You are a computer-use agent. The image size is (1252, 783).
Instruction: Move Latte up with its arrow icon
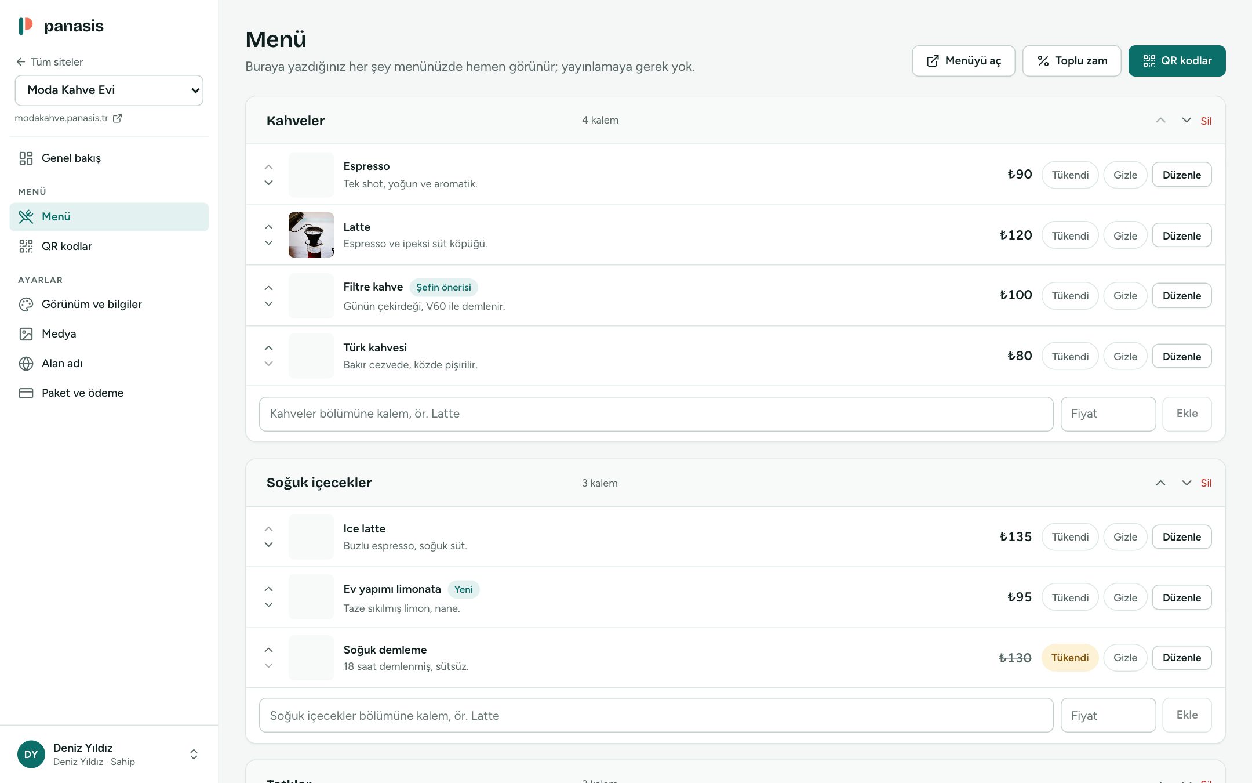(268, 227)
